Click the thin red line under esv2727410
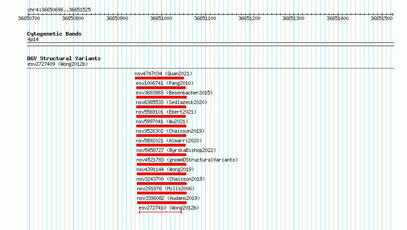The image size is (407, 230). [x=160, y=212]
